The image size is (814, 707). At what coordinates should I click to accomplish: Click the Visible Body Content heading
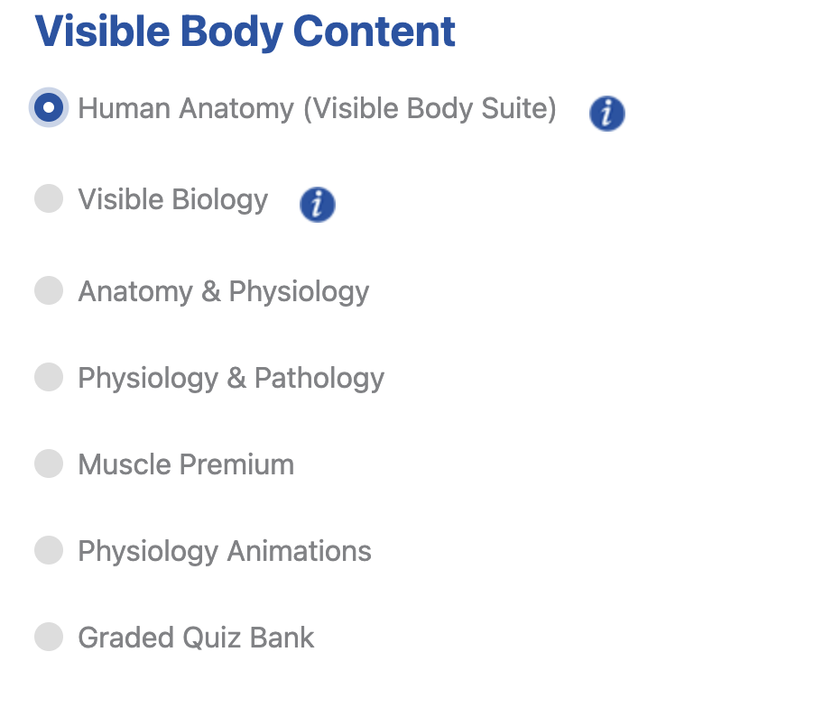coord(243,31)
